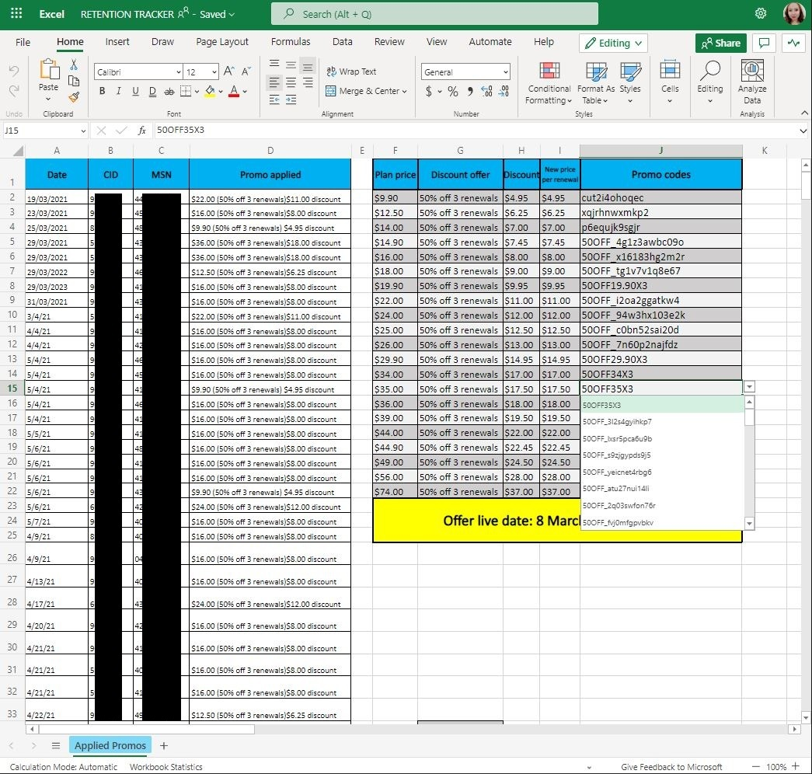Open the font color dropdown arrow

point(245,92)
